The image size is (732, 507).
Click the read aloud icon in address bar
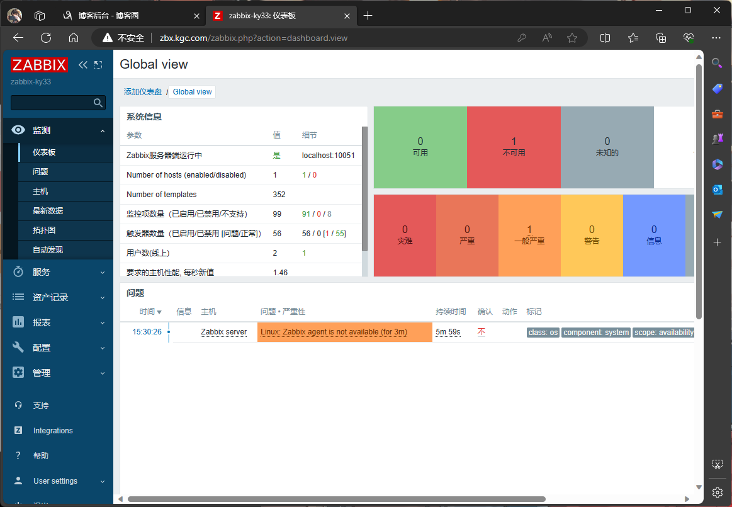point(547,38)
